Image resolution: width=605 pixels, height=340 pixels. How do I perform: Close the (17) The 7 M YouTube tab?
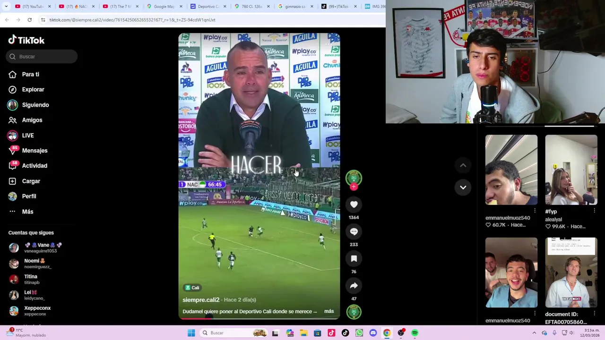point(137,7)
